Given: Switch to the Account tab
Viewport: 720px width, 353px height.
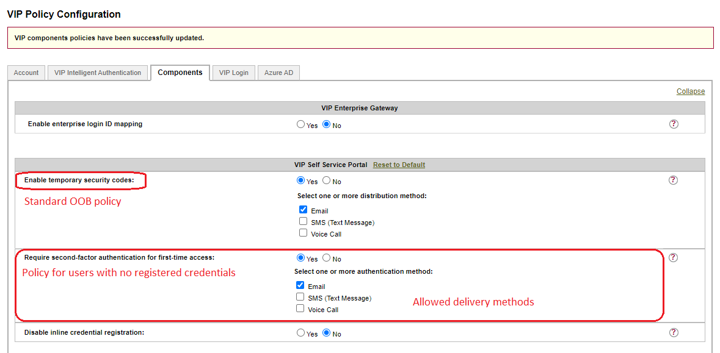Looking at the screenshot, I should pos(26,73).
